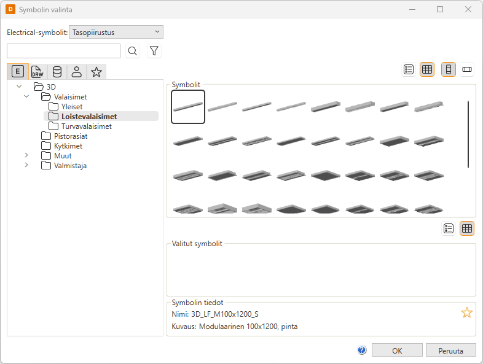Open help with the question mark icon
The width and height of the screenshot is (483, 364).
pos(362,350)
